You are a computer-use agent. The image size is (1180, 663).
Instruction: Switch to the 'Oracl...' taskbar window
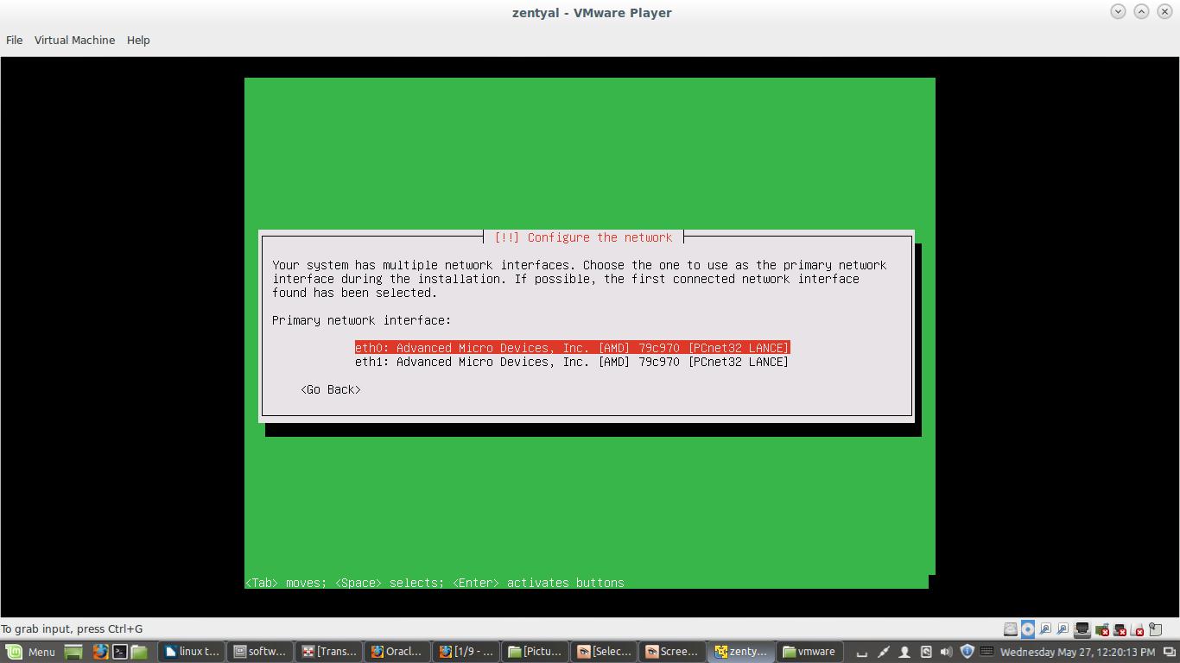pyautogui.click(x=397, y=652)
